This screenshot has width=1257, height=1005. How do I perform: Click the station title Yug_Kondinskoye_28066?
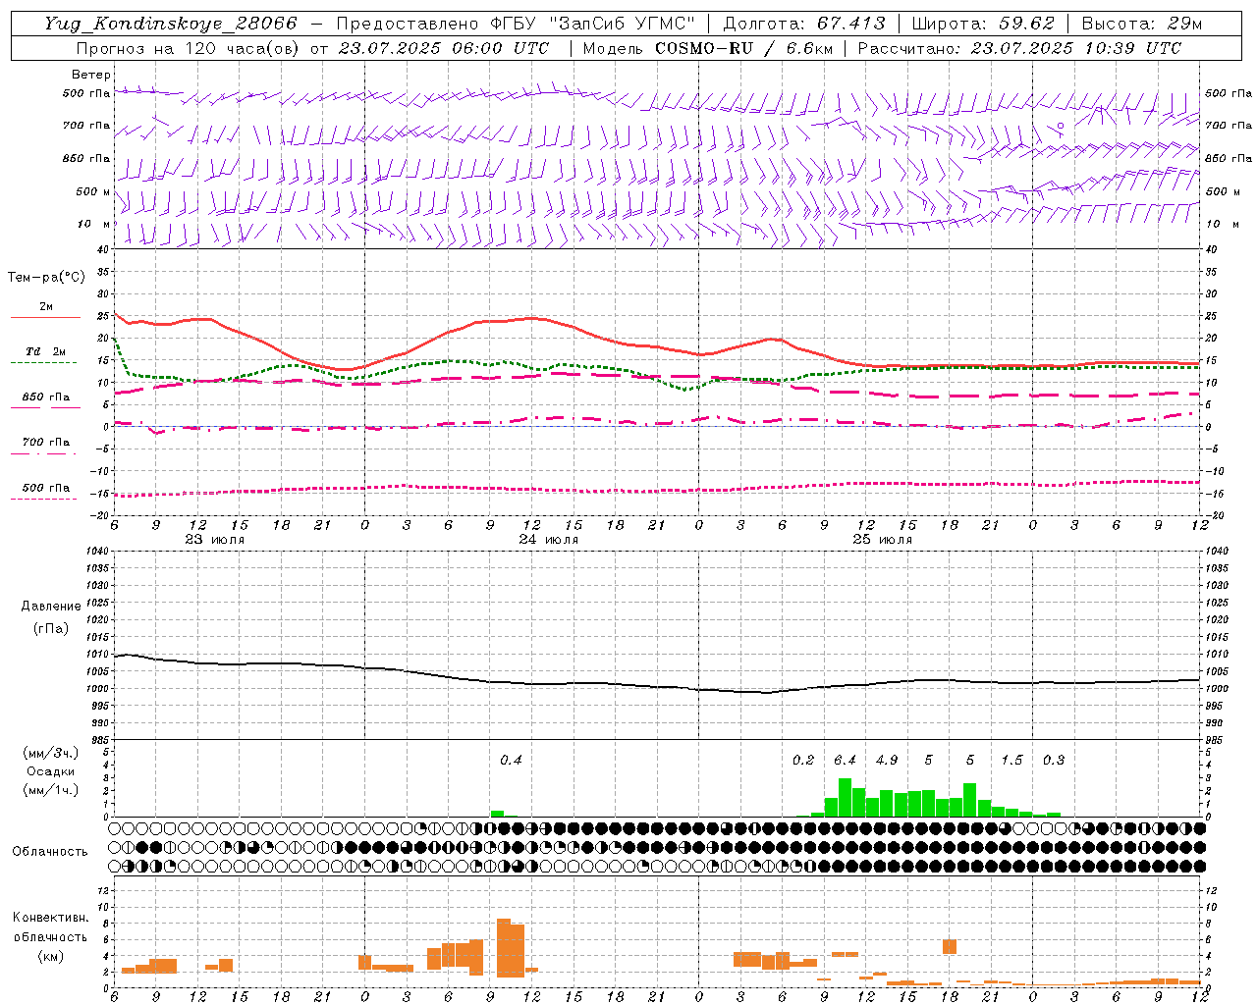point(170,24)
